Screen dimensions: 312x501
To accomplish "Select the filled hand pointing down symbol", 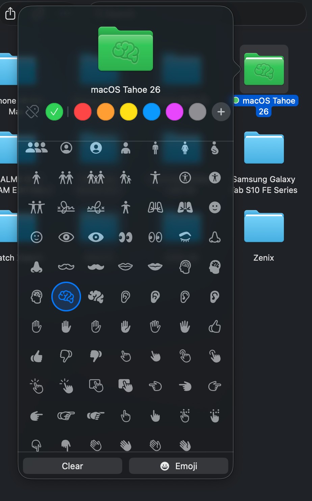I will (66, 445).
